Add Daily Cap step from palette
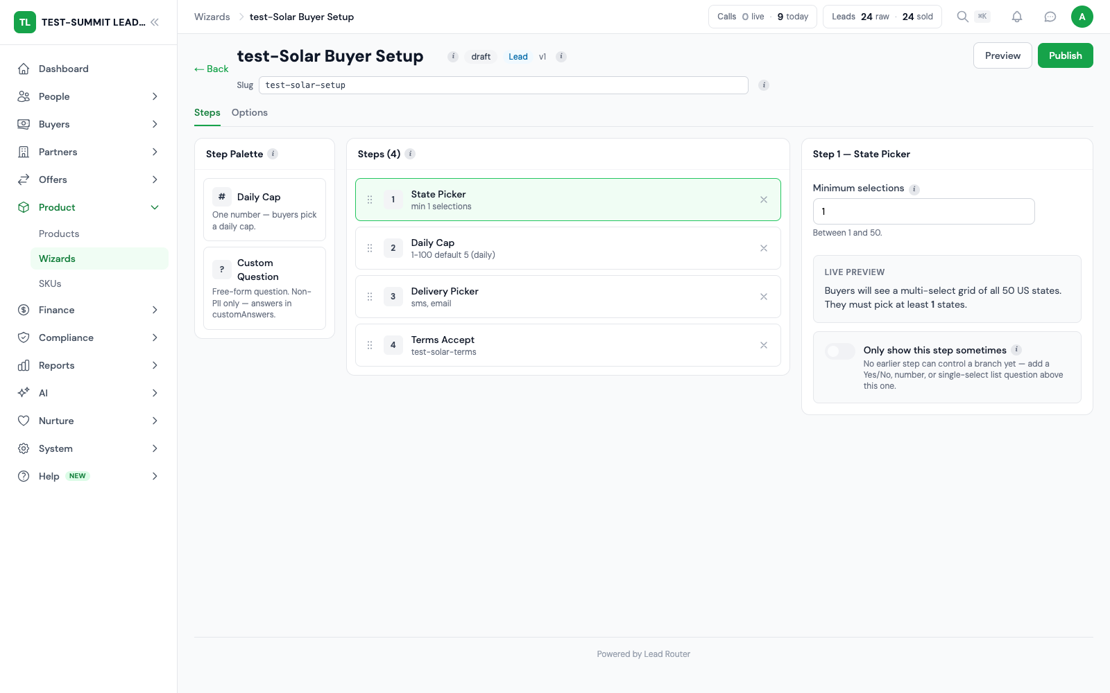This screenshot has height=693, width=1110. tap(264, 209)
